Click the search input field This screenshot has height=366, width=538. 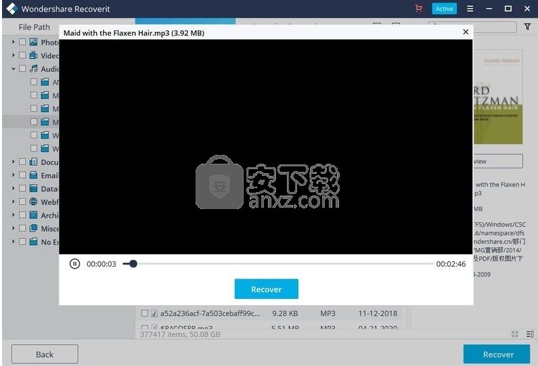click(x=472, y=27)
